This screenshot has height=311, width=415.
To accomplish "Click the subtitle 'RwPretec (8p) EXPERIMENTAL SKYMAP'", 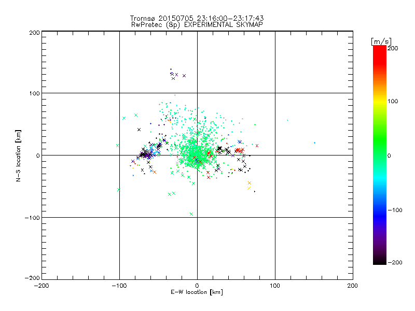I will pyautogui.click(x=197, y=25).
